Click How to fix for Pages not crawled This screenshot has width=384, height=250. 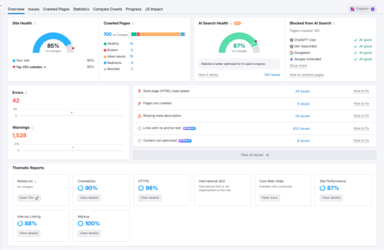[361, 104]
